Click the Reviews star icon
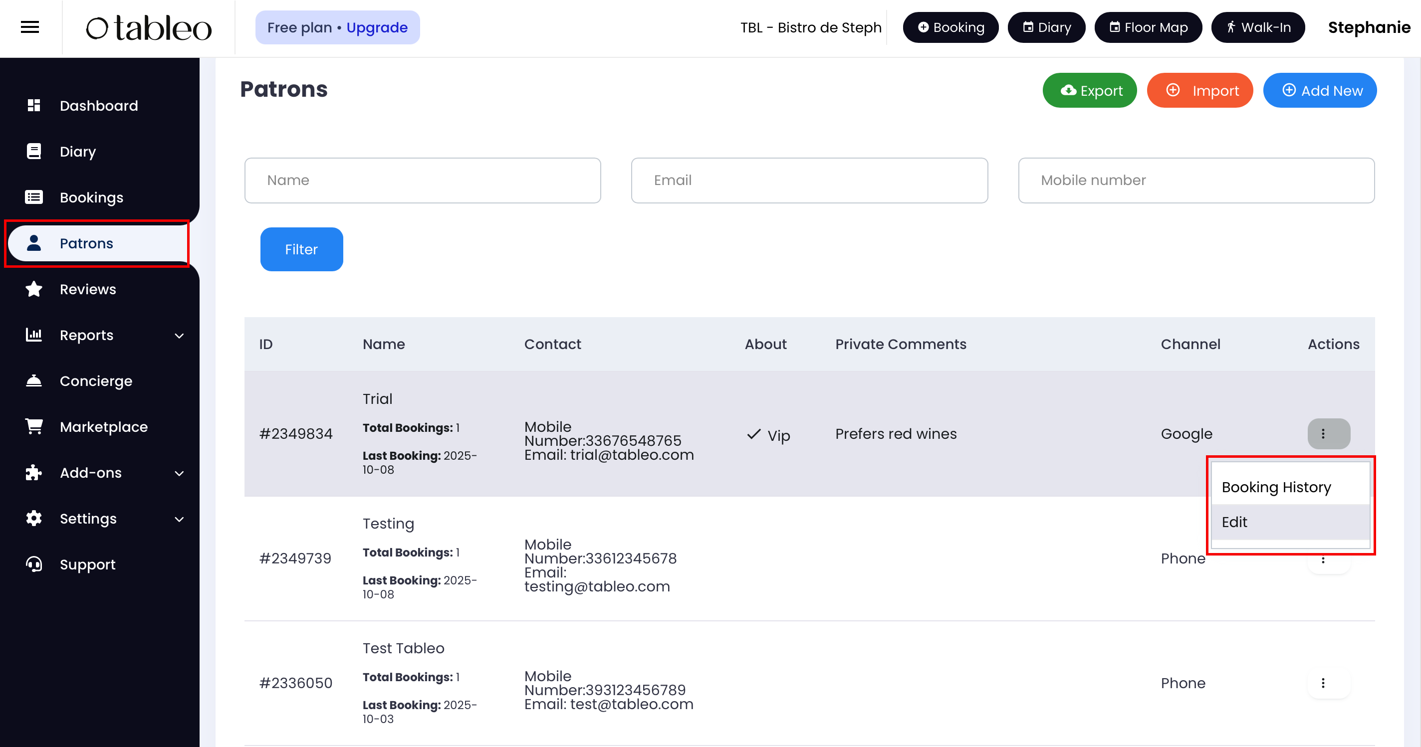1421x747 pixels. click(x=33, y=289)
